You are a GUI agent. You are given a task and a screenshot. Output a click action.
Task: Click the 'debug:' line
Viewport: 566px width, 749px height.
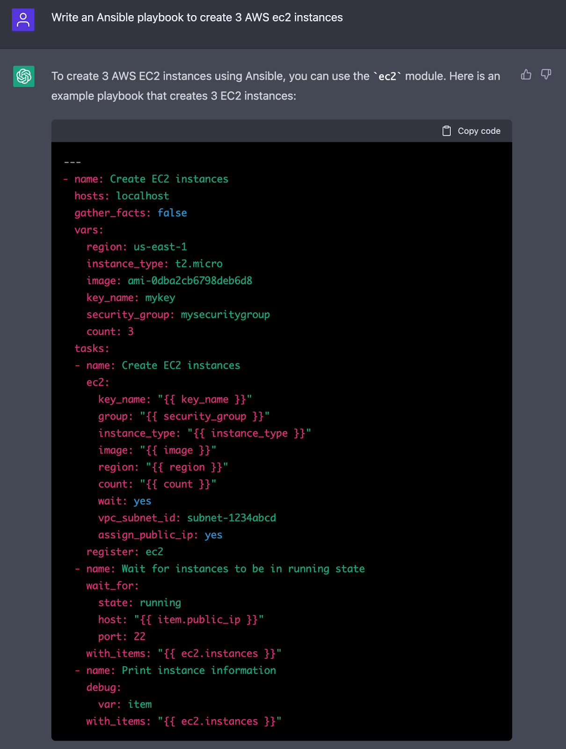pyautogui.click(x=104, y=688)
